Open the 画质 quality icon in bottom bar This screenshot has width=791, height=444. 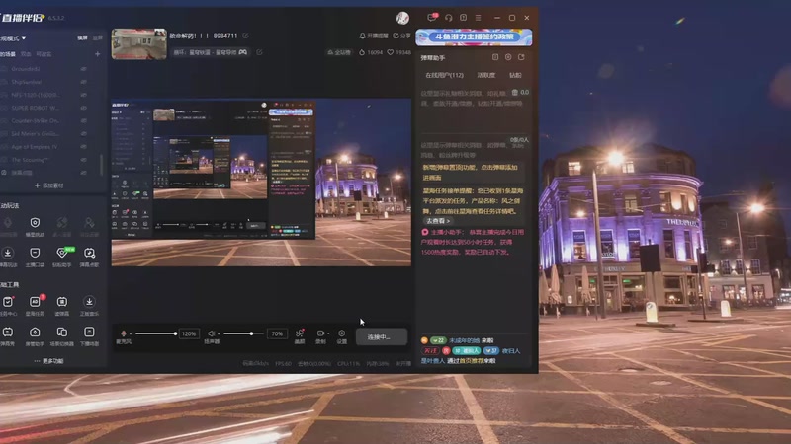click(x=300, y=333)
